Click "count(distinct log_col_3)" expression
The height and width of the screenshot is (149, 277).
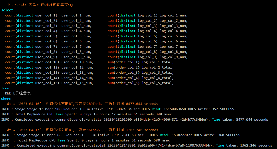[133, 26]
